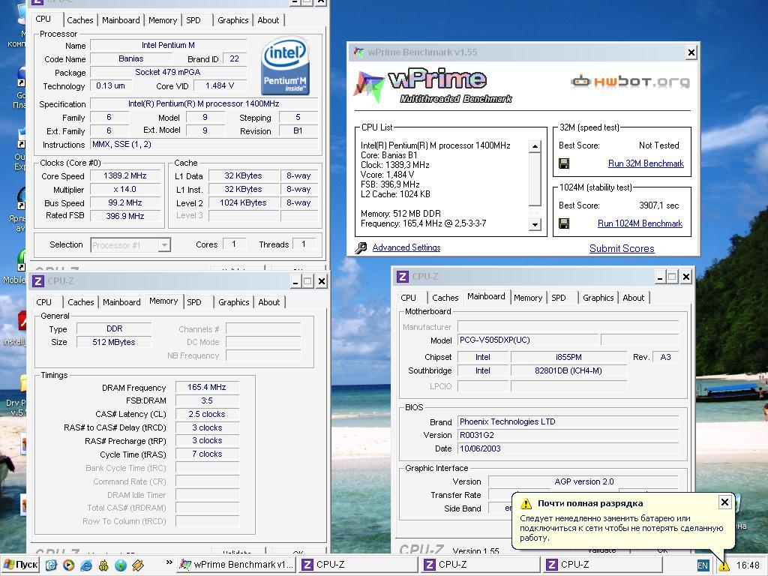
Task: Click the Best Score 3907,1 sec value
Action: tap(658, 205)
